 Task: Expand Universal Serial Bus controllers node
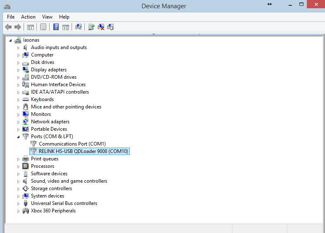click(18, 204)
